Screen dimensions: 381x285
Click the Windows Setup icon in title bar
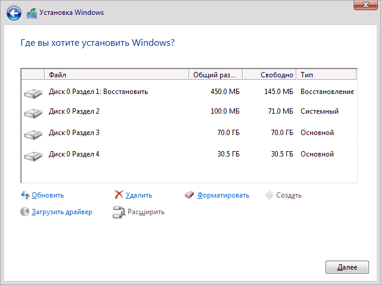[32, 12]
